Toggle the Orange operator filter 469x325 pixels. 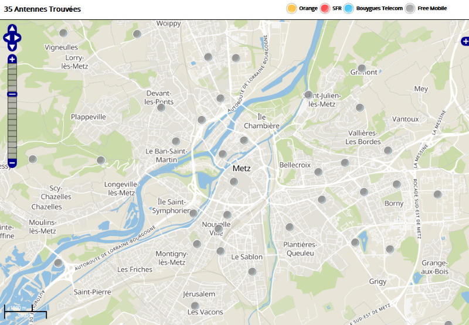tap(291, 8)
